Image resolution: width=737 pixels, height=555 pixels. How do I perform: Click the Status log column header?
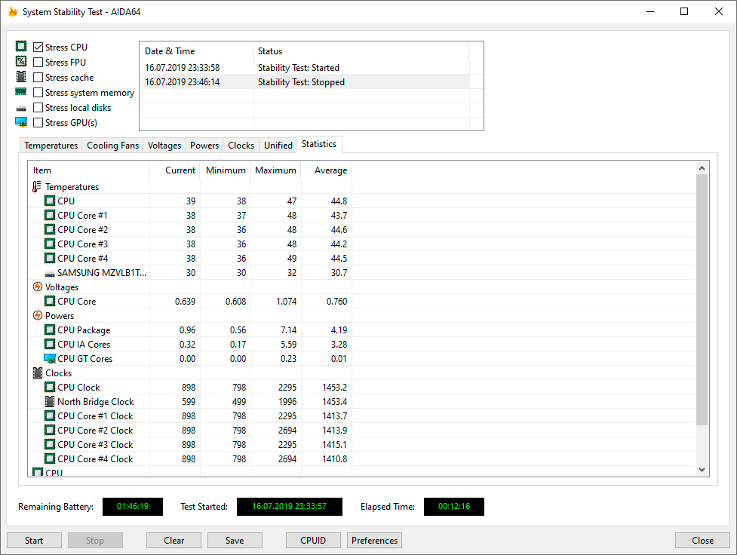click(x=361, y=51)
